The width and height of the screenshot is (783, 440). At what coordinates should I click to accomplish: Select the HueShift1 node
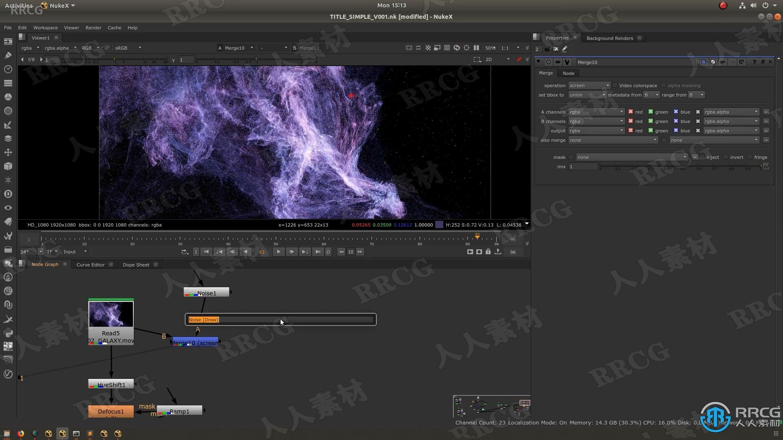click(111, 384)
